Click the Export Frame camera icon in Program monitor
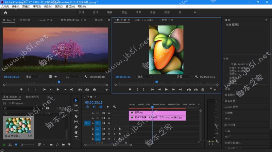Screen dimensions: 272x152 point(203,89)
